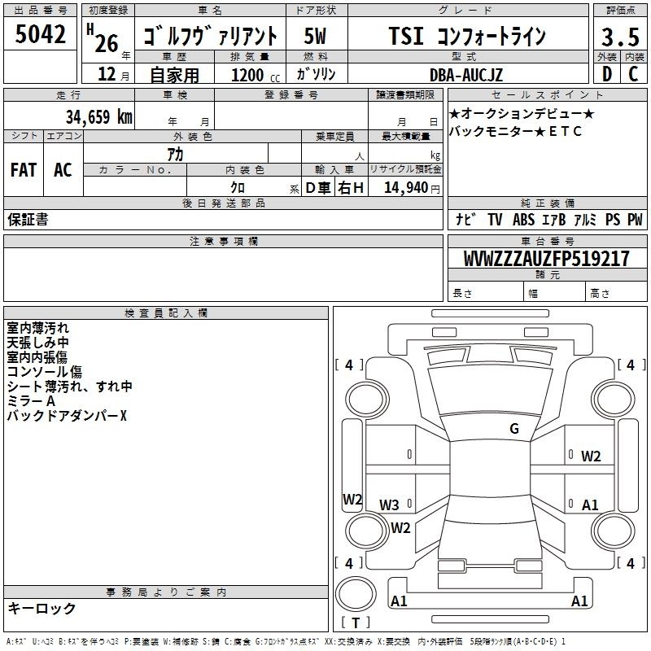This screenshot has width=651, height=651.
Task: Click the W2 mark beside right front door
Action: (590, 456)
